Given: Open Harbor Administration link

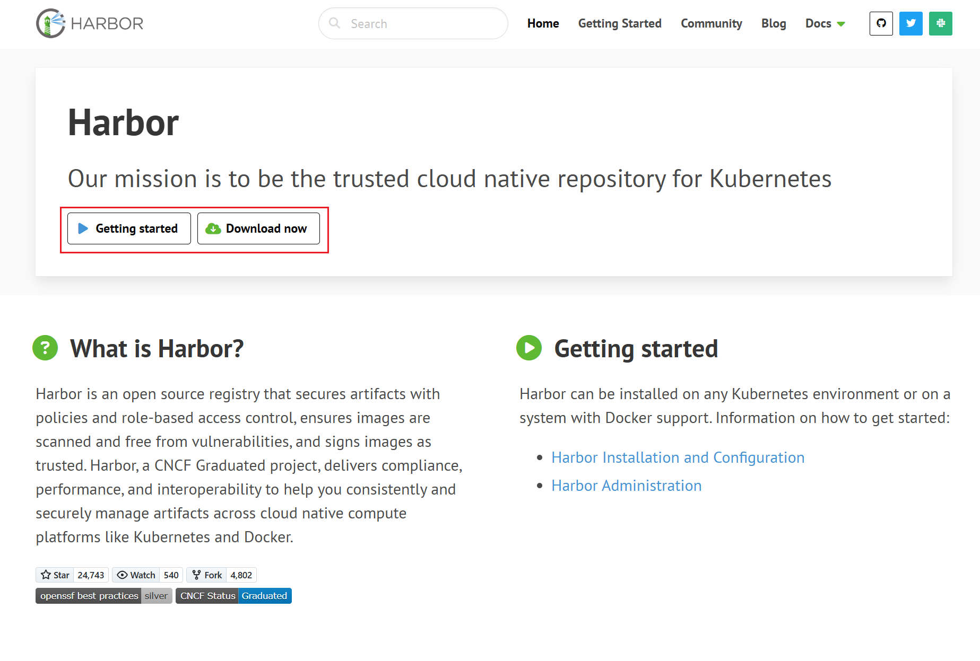Looking at the screenshot, I should click(626, 486).
